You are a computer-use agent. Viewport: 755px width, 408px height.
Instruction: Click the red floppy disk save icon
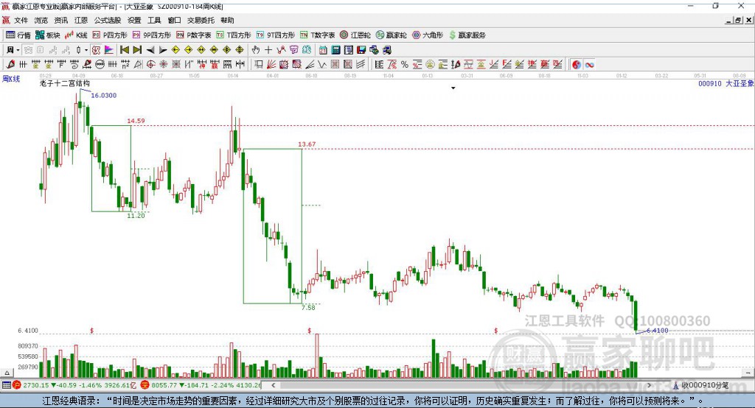point(361,50)
